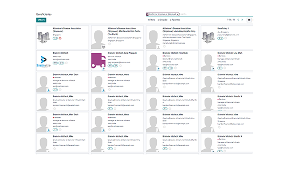
Task: Click activity clock on ADA New Horizon Centre card
Action: pyautogui.click(x=109, y=44)
